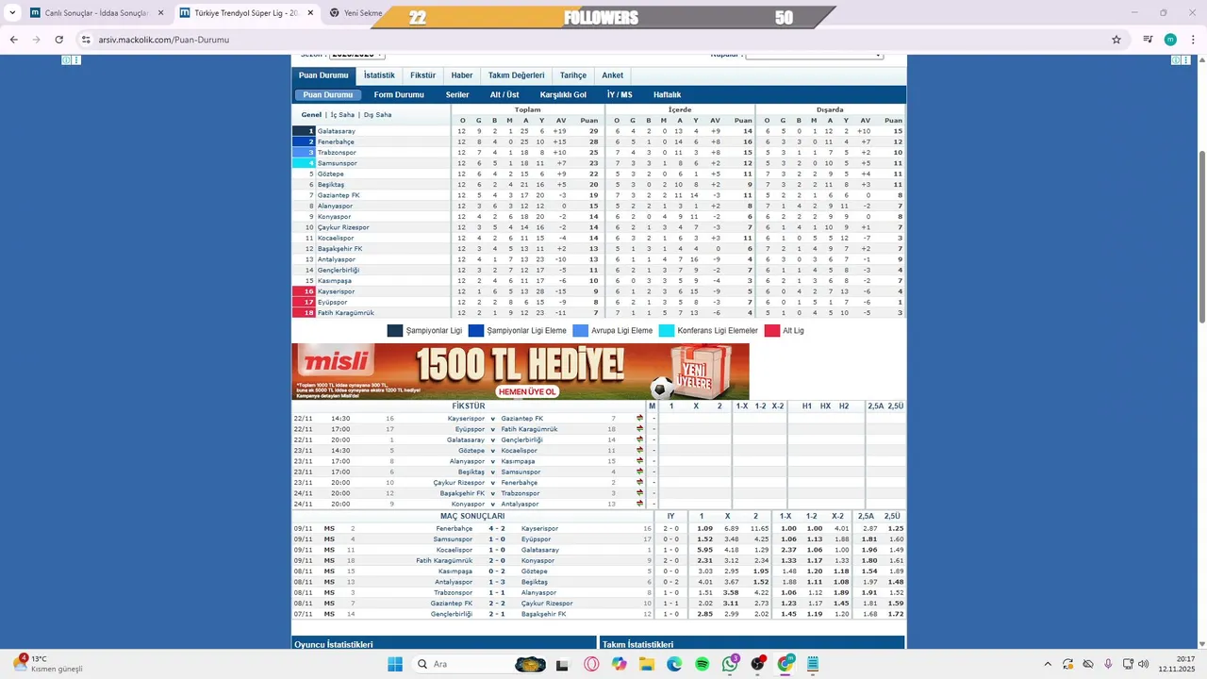Bookmark this page with star icon

pyautogui.click(x=1116, y=40)
